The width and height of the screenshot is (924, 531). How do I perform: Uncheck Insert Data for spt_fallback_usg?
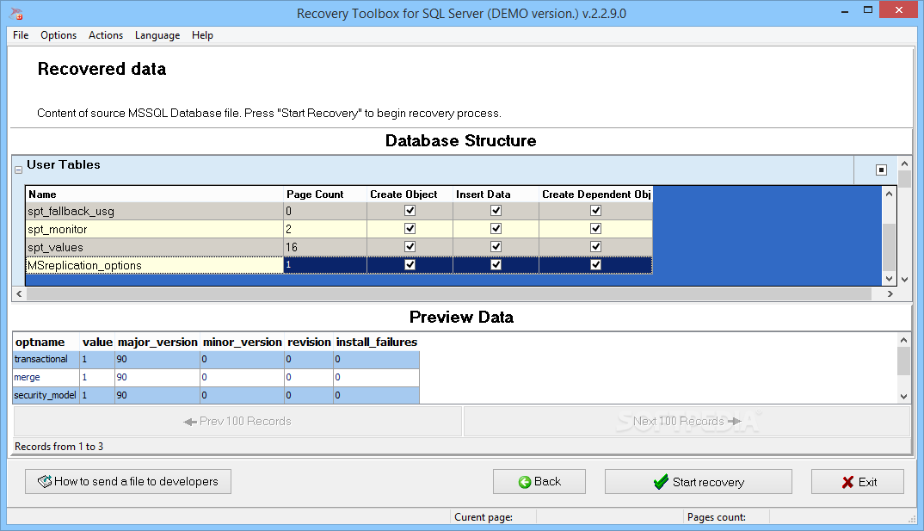(496, 210)
